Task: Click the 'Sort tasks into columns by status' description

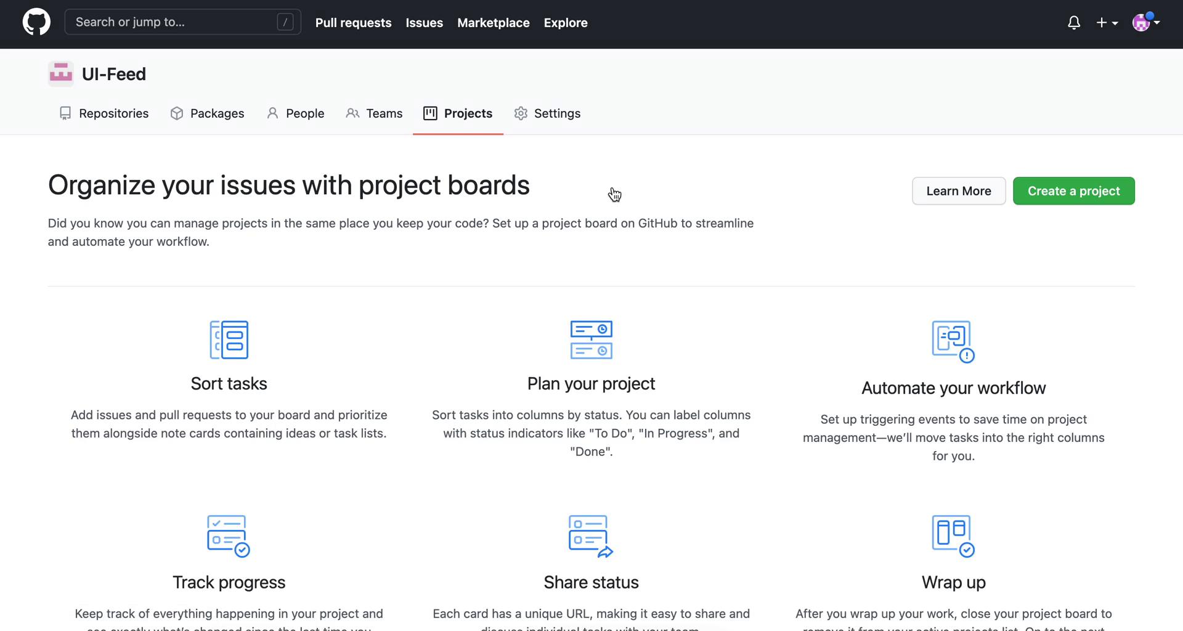Action: point(591,433)
